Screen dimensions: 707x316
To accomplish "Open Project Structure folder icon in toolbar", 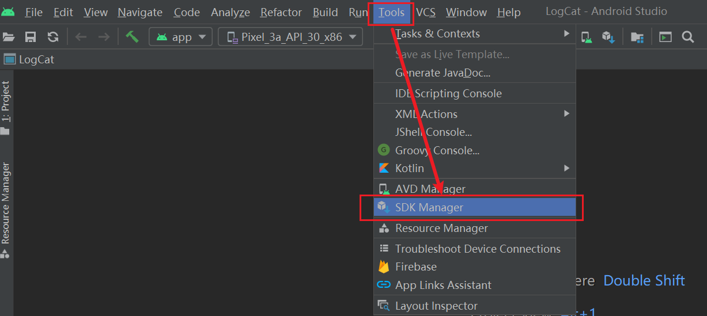I will [x=637, y=37].
